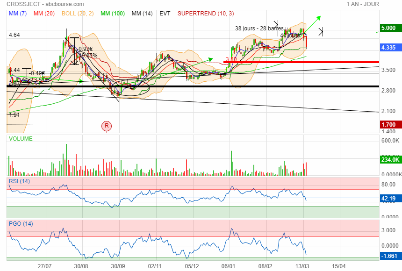The height and width of the screenshot is (271, 402).
Task: Click the green 5.000 price tag
Action: coord(390,28)
